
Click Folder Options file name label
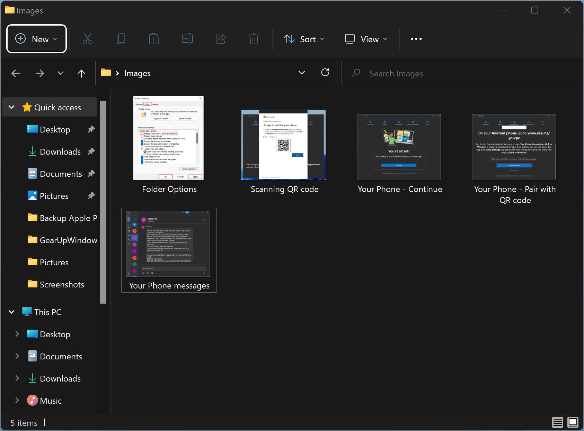[169, 189]
